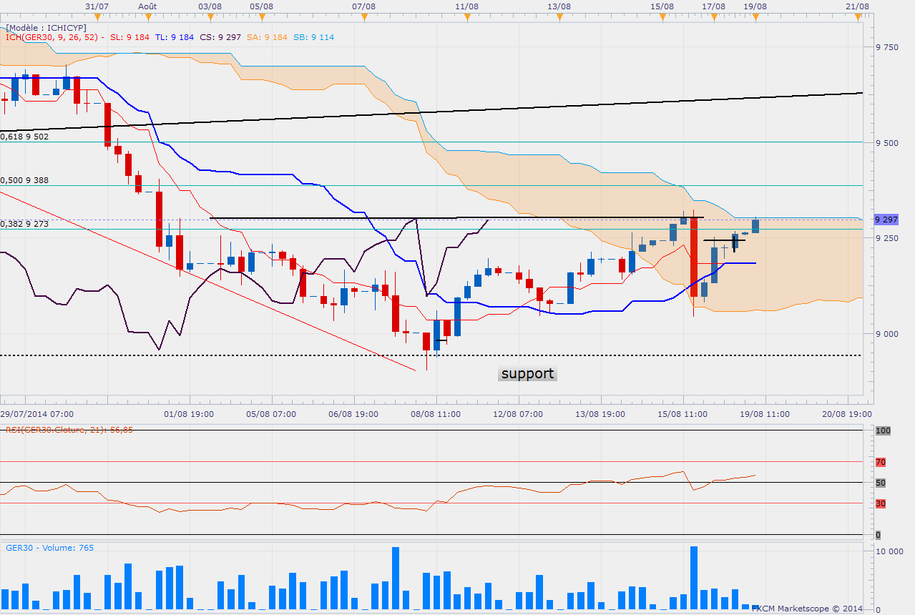Screen dimensions: 915x615
Task: Select the ICH(GER30, 9, 26, 52) indicator label
Action: [x=53, y=37]
